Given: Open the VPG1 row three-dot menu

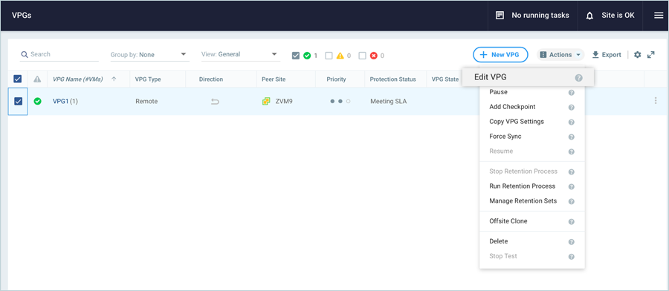Looking at the screenshot, I should [656, 101].
